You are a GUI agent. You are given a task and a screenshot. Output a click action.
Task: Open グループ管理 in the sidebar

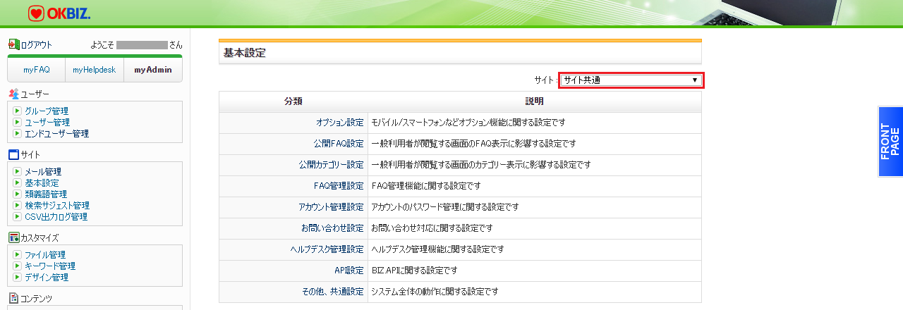pyautogui.click(x=47, y=111)
